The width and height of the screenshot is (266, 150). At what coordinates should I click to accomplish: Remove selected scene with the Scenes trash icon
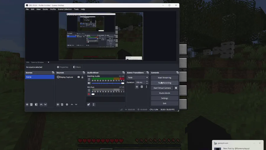click(x=31, y=104)
